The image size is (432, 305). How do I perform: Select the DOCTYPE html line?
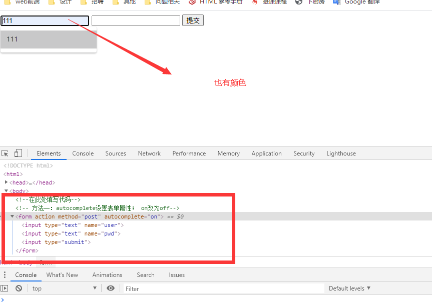[x=28, y=165]
